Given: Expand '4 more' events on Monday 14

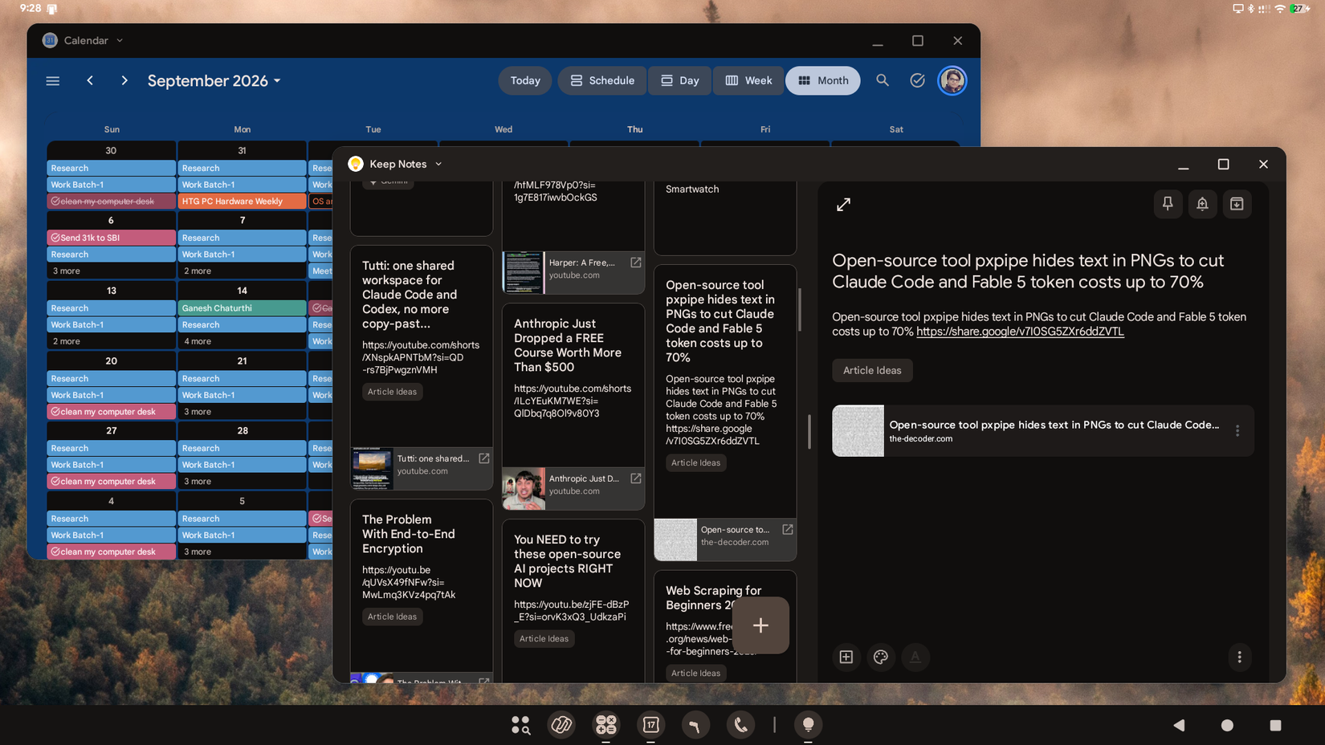Looking at the screenshot, I should tap(198, 341).
